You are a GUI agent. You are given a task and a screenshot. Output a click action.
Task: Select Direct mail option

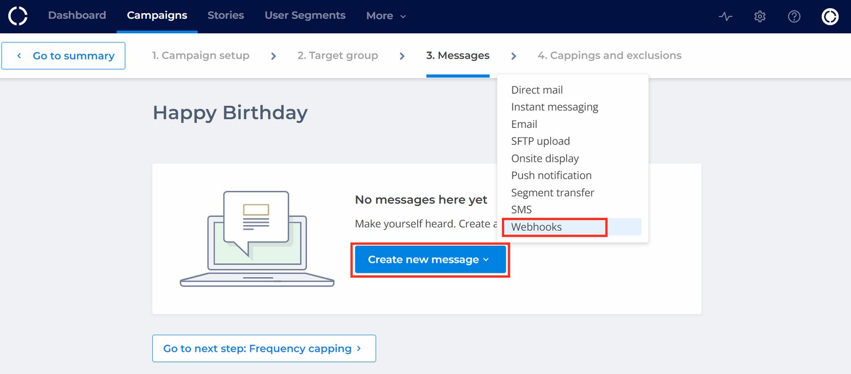coord(537,90)
